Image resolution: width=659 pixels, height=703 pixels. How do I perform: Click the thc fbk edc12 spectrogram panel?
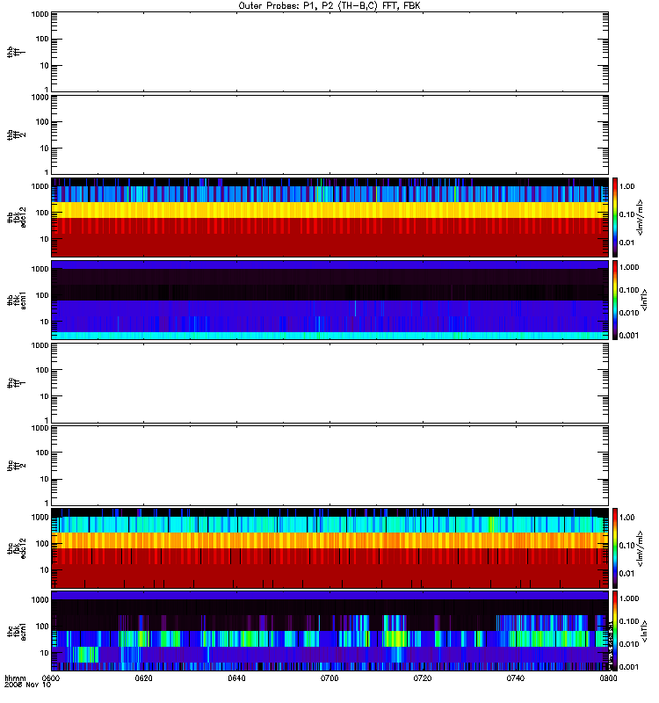(x=330, y=548)
